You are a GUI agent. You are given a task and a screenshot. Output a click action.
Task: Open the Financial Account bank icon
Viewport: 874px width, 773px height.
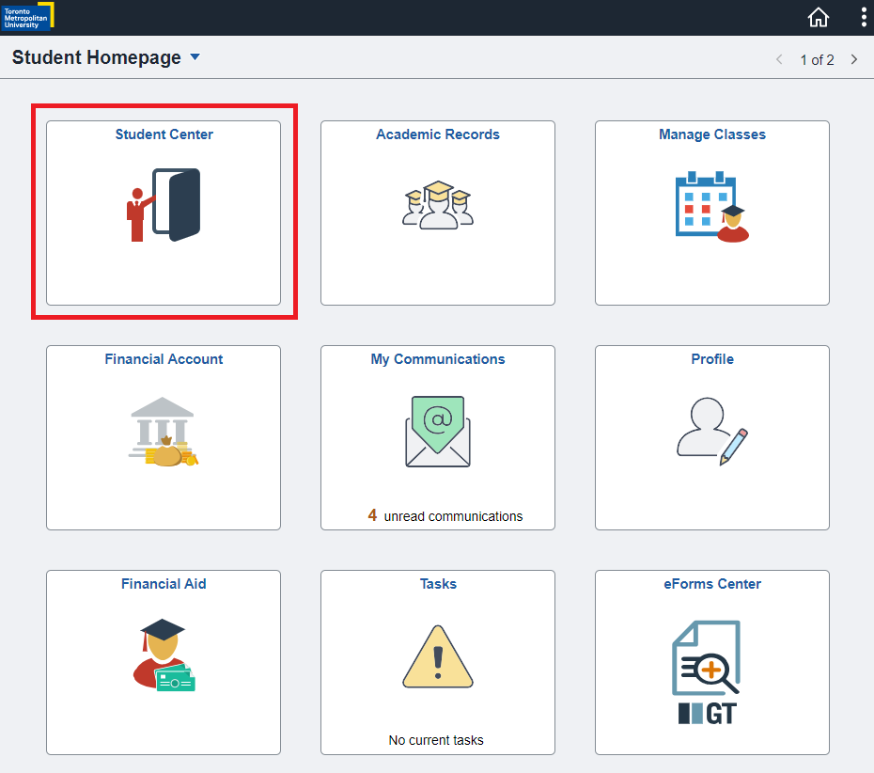pyautogui.click(x=164, y=433)
